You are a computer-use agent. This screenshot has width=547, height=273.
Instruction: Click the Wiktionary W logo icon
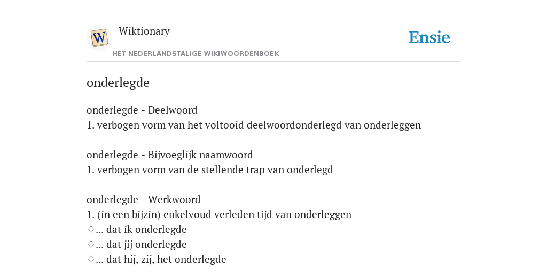[99, 38]
